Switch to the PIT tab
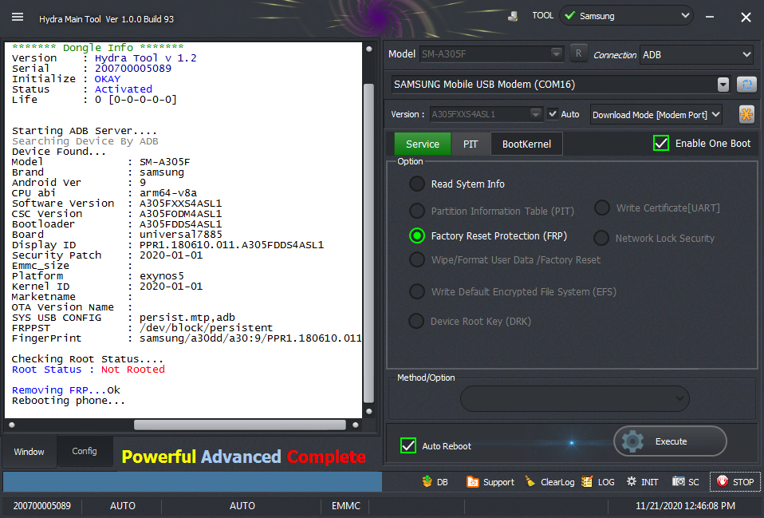The height and width of the screenshot is (518, 764). 471,144
